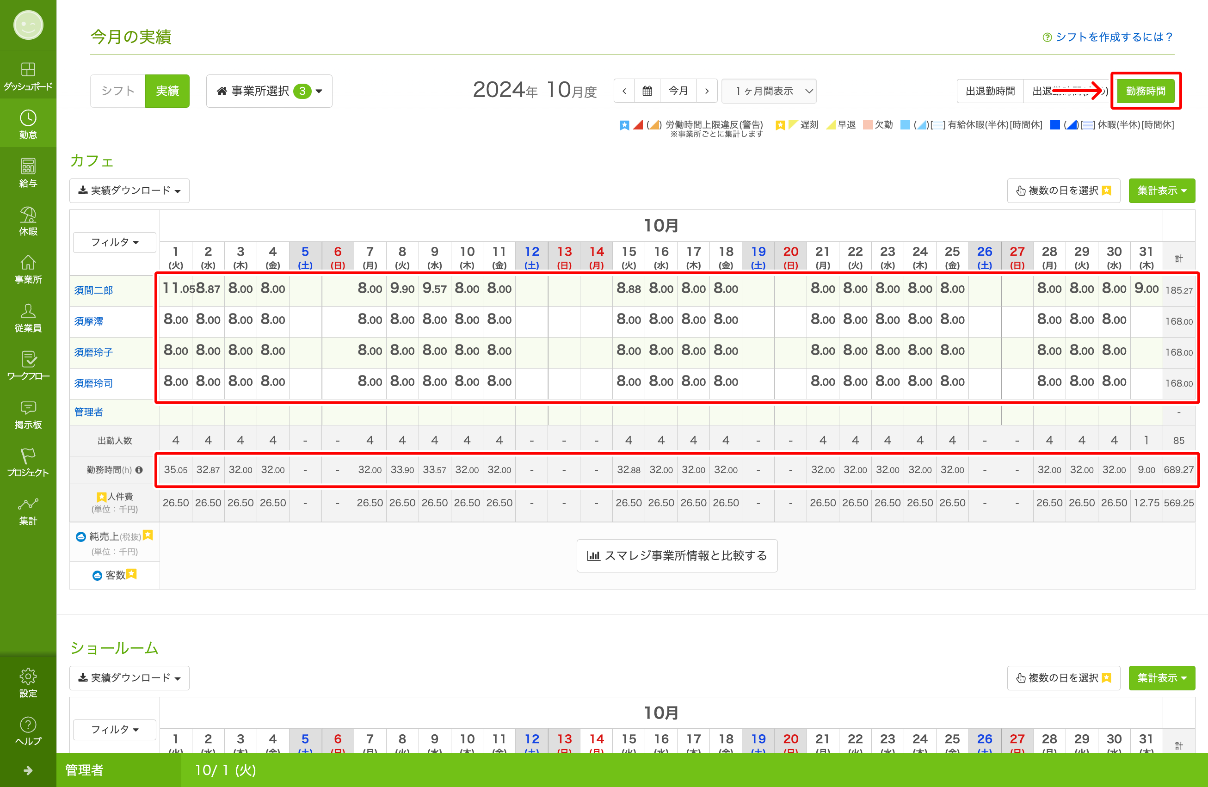Click the 689.27 total work hours cell
Viewport: 1208px width, 787px height.
(x=1178, y=469)
